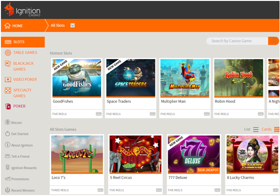The width and height of the screenshot is (280, 196).
Task: Open the About Ignition link
Action: (22, 145)
